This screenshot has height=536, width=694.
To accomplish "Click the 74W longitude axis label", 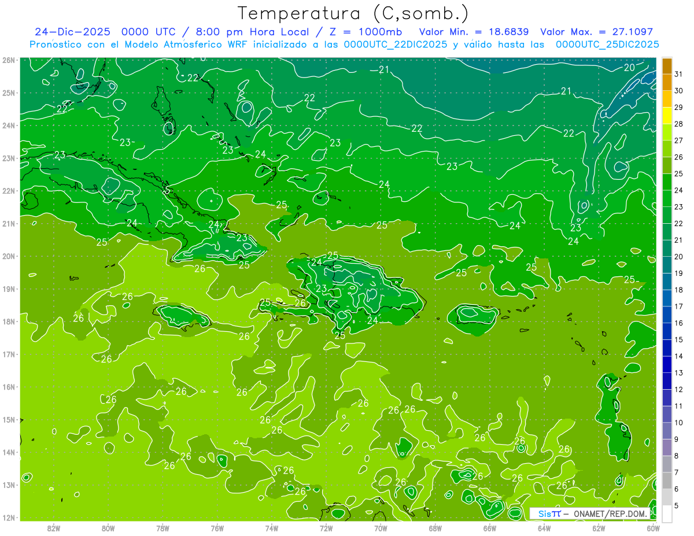I will coord(272,527).
